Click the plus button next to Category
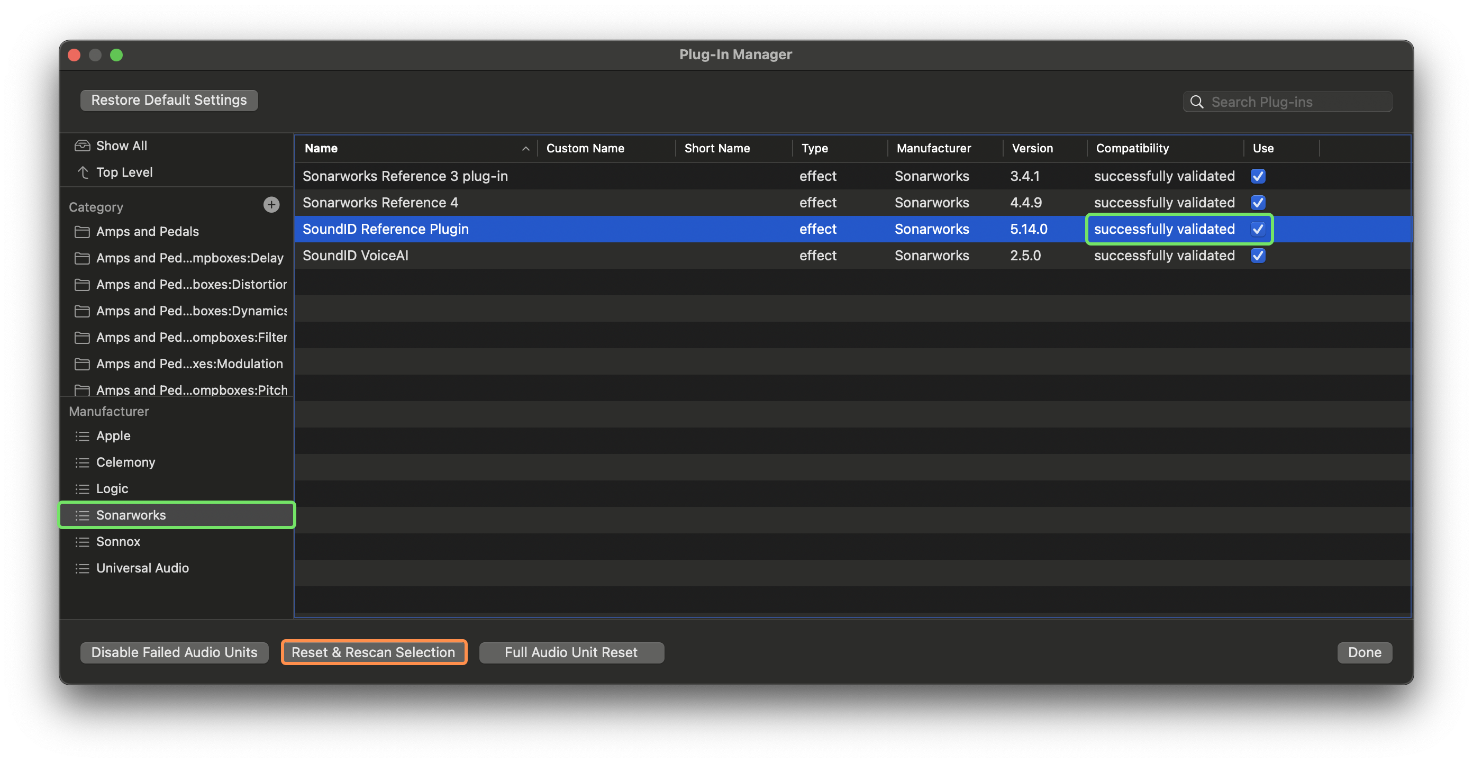1473x763 pixels. [x=271, y=205]
